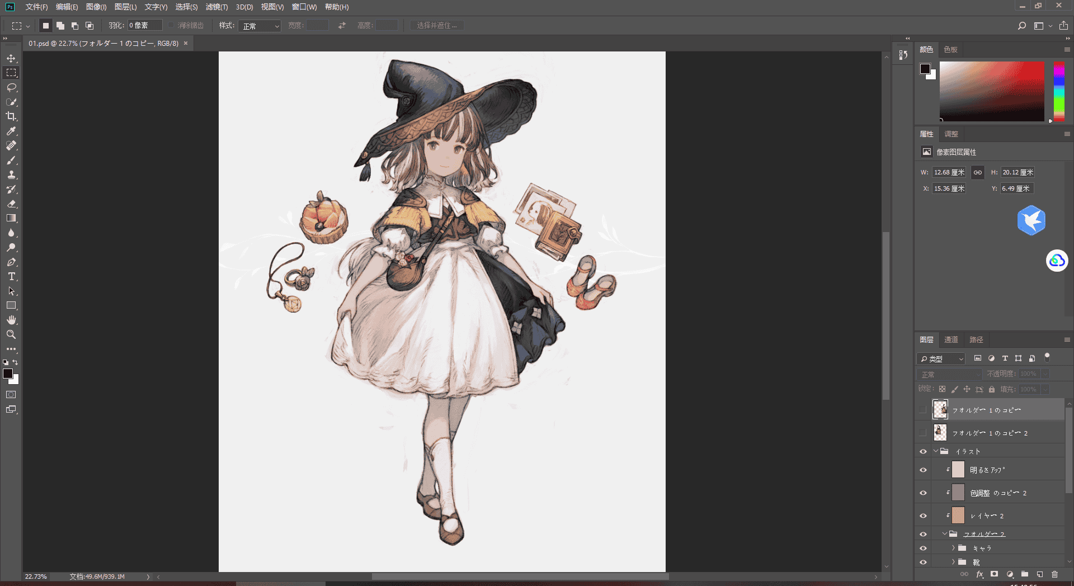The height and width of the screenshot is (586, 1074).
Task: Select the Zoom tool
Action: [11, 334]
